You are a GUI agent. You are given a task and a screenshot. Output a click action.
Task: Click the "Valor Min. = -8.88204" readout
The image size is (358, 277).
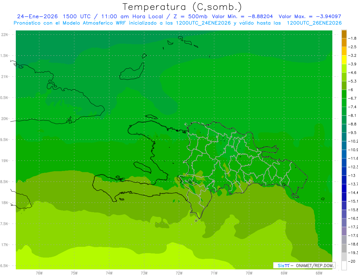243,17
